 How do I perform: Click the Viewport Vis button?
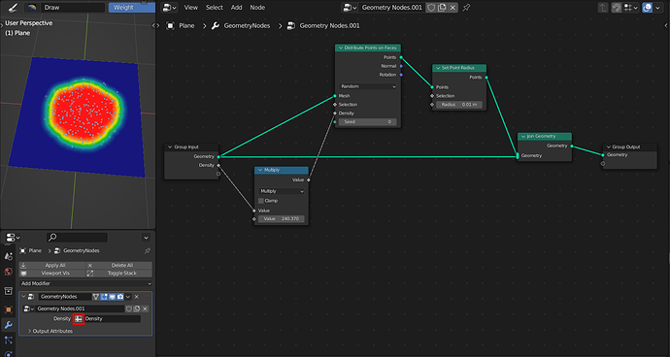click(51, 274)
